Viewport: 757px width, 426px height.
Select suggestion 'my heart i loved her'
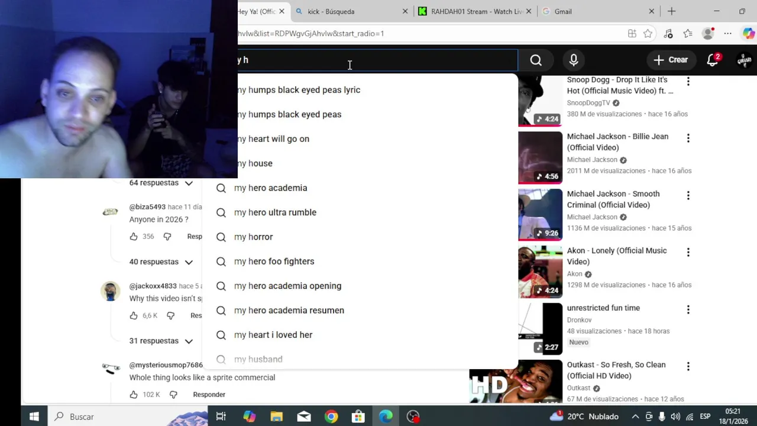point(360,335)
